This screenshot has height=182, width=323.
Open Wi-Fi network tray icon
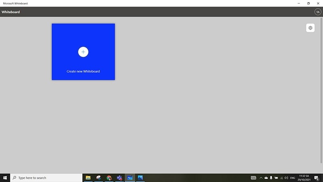click(281, 178)
